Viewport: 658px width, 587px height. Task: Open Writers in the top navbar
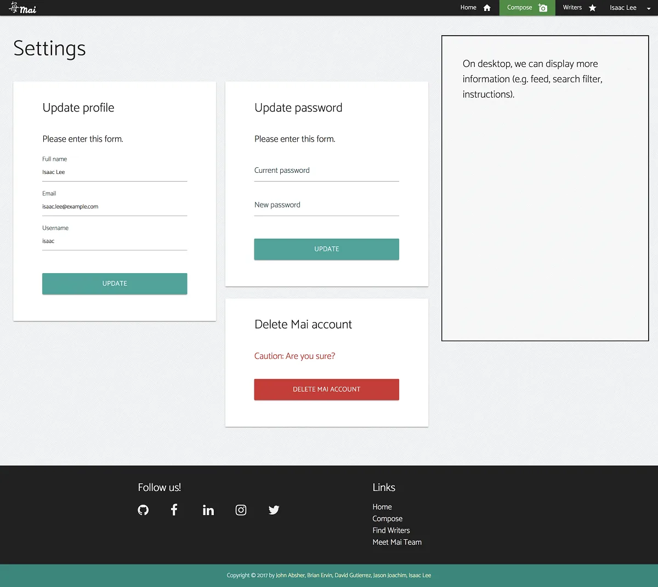point(572,8)
